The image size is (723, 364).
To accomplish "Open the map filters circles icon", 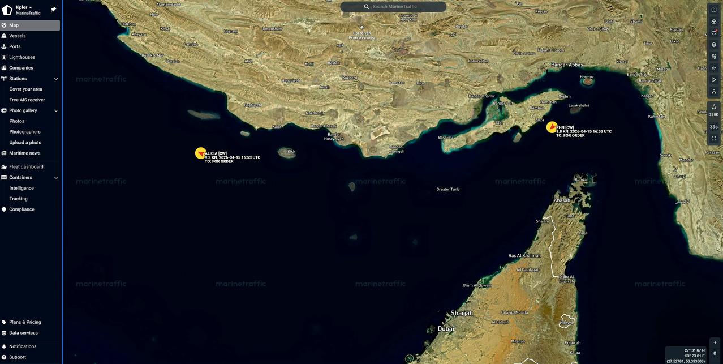I will pos(714,22).
